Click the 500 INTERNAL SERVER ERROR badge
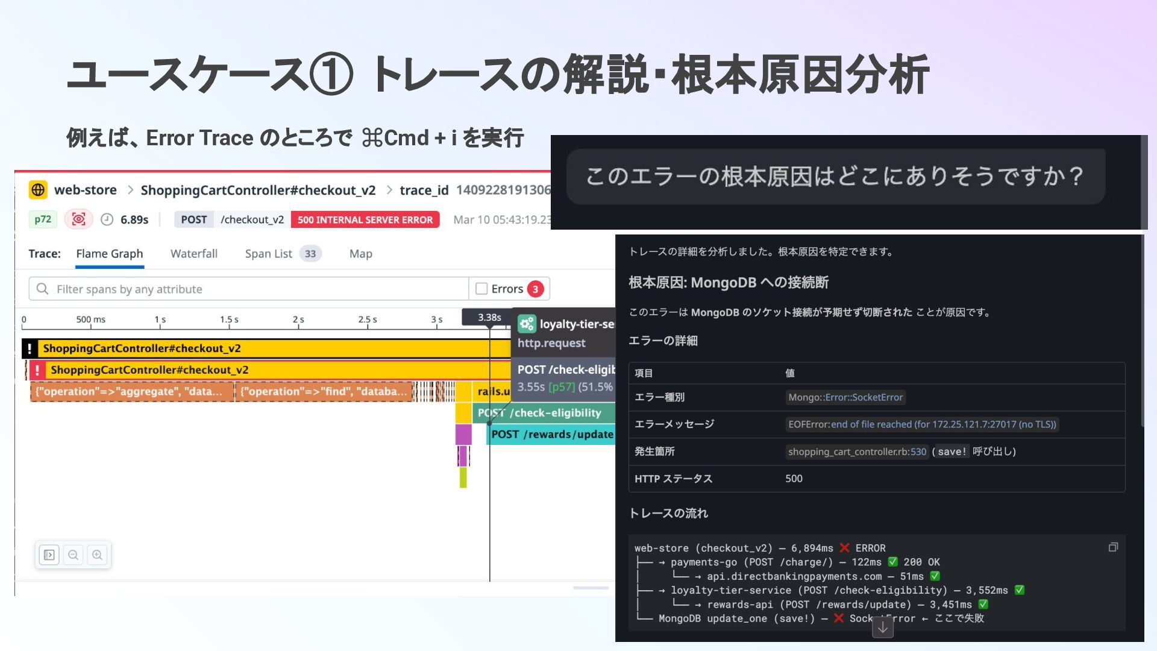 click(x=365, y=219)
